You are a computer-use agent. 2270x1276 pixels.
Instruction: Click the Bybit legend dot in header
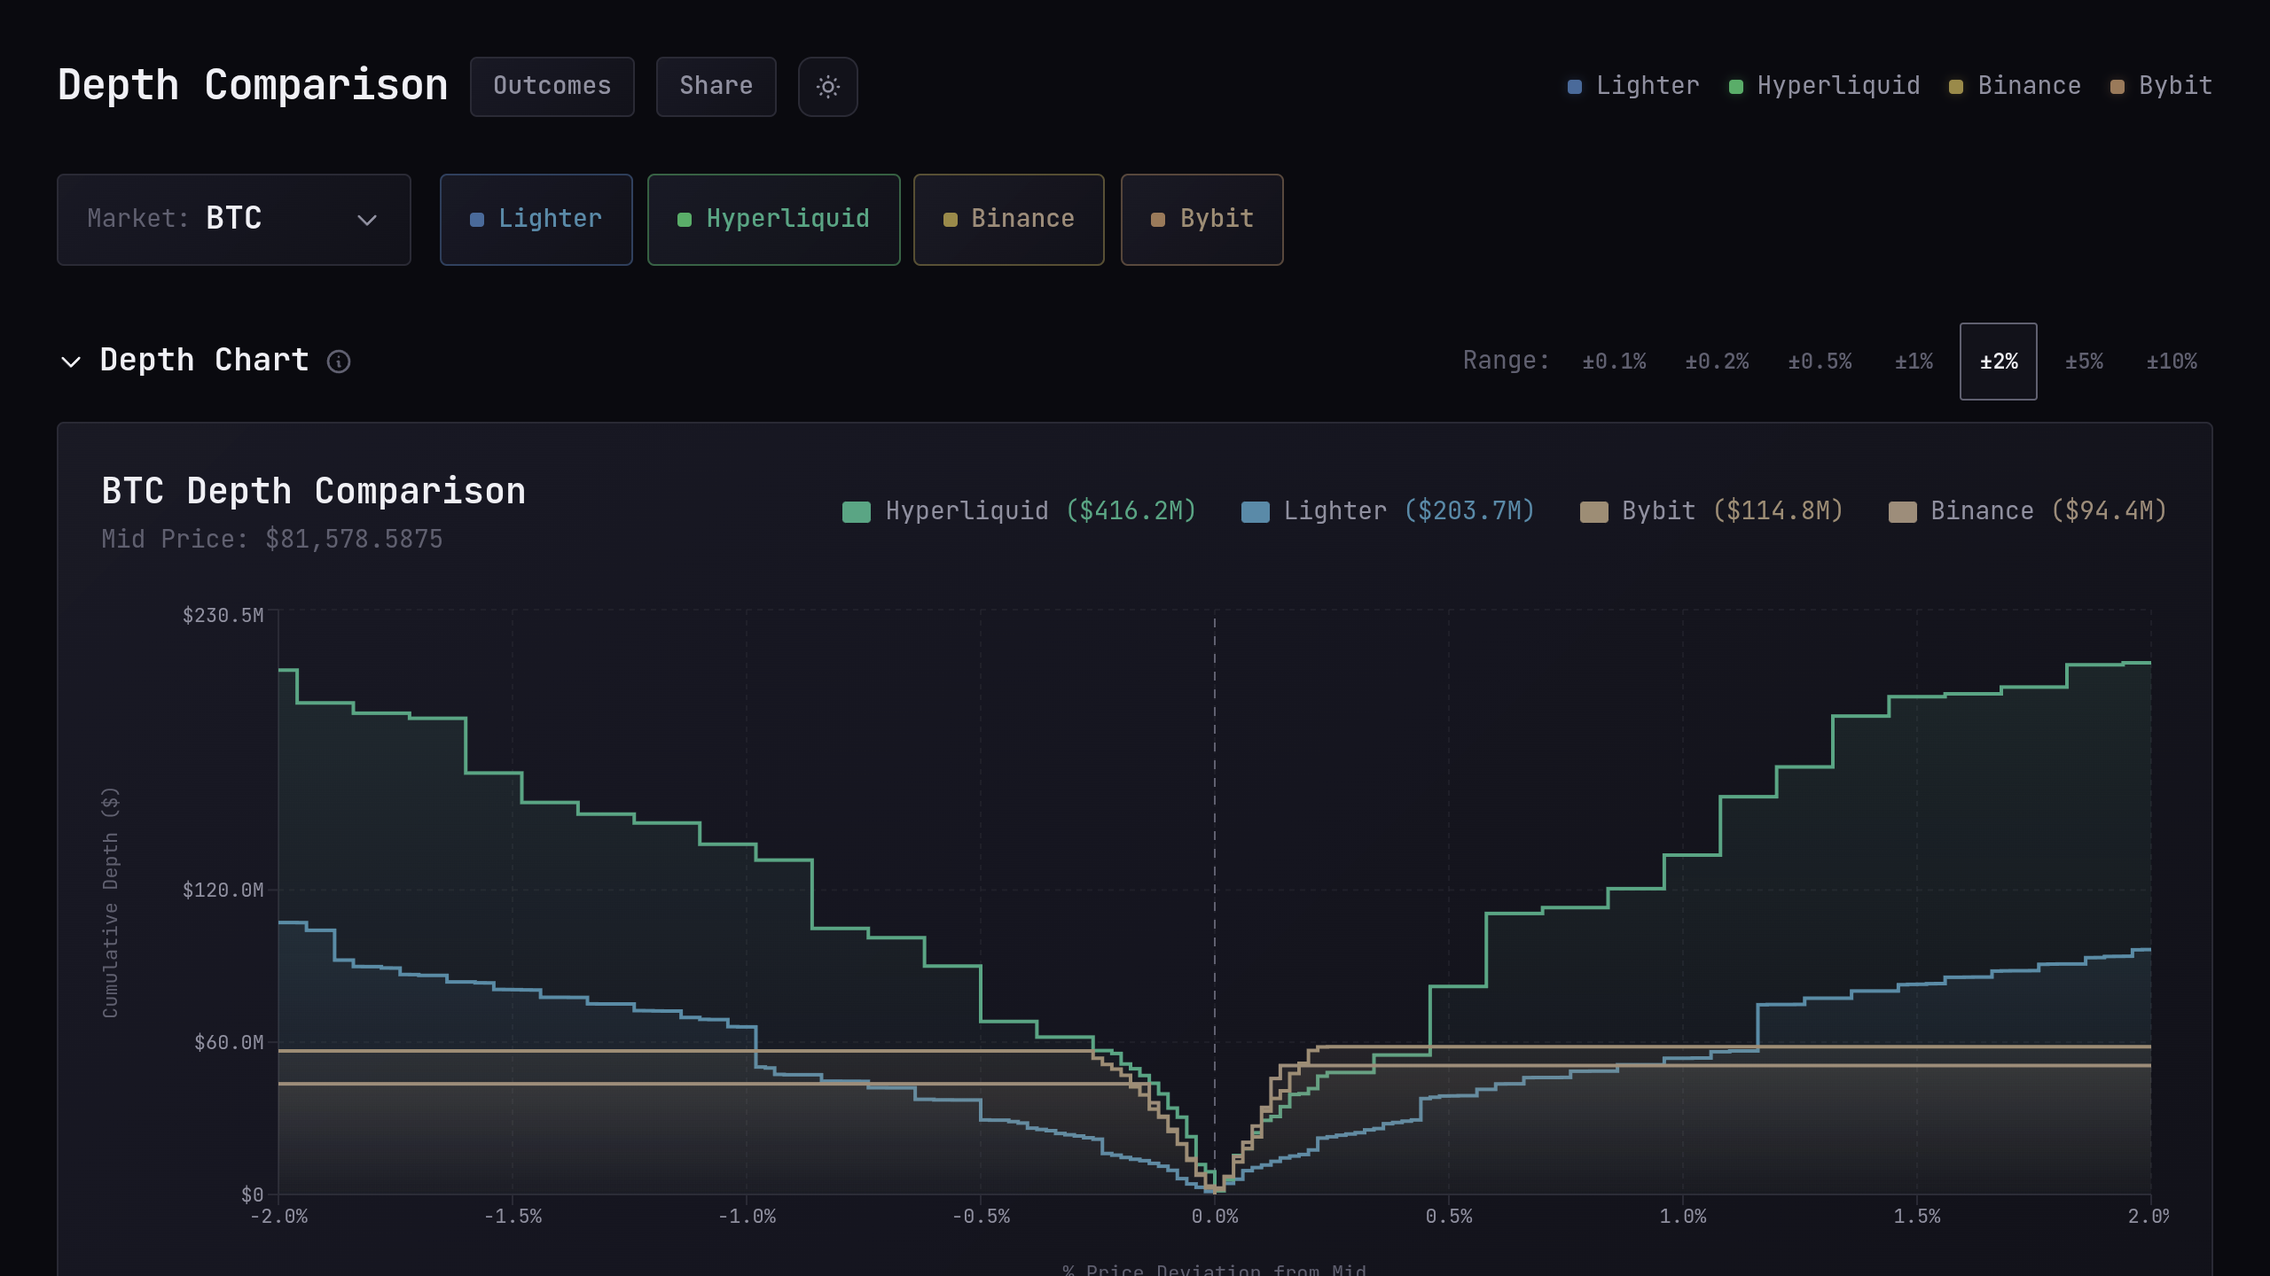coord(2117,87)
